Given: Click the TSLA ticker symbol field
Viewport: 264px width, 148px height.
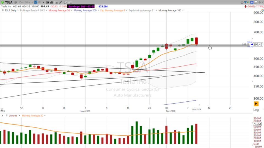Looking at the screenshot, I should [x=9, y=2].
